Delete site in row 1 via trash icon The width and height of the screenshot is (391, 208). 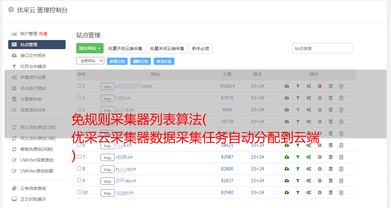(x=341, y=86)
